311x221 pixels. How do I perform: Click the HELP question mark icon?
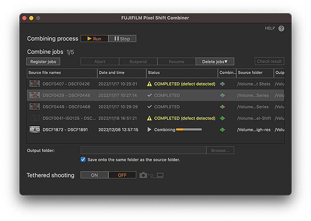point(281,28)
